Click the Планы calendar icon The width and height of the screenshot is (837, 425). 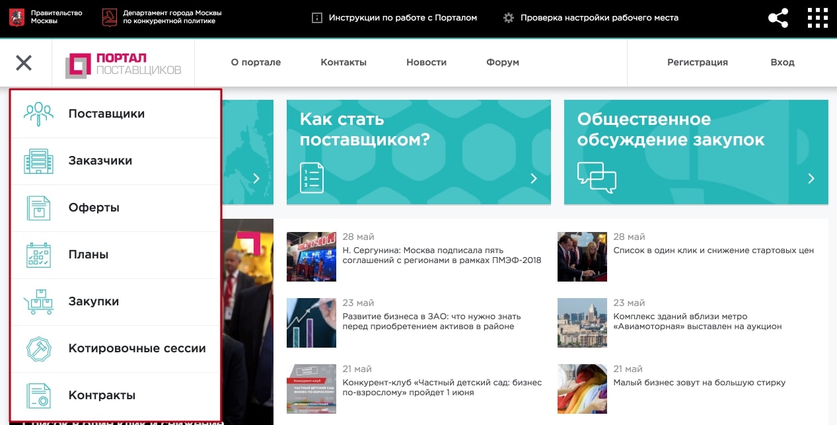pyautogui.click(x=38, y=254)
